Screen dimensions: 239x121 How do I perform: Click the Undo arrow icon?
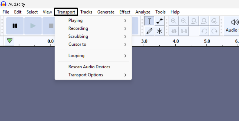tap(204, 31)
